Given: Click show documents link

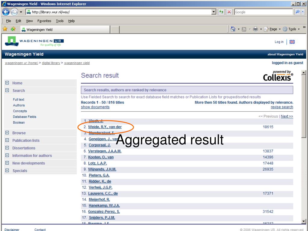Looking at the screenshot, I should coord(95,107).
